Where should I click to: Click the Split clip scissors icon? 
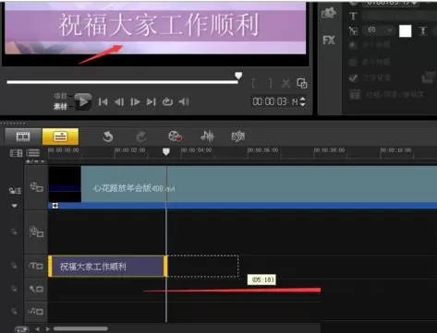point(285,83)
